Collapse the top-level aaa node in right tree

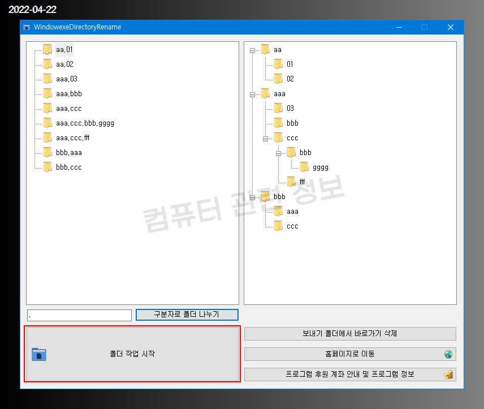click(x=253, y=94)
